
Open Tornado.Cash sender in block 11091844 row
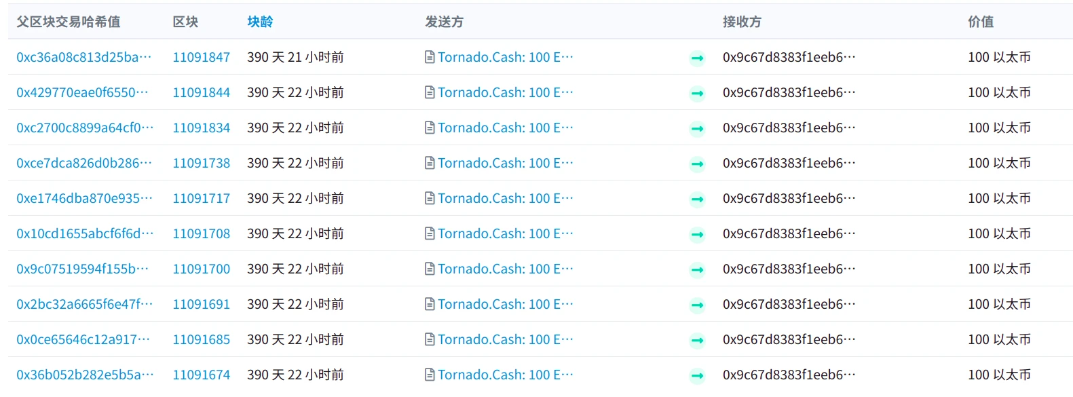click(506, 92)
